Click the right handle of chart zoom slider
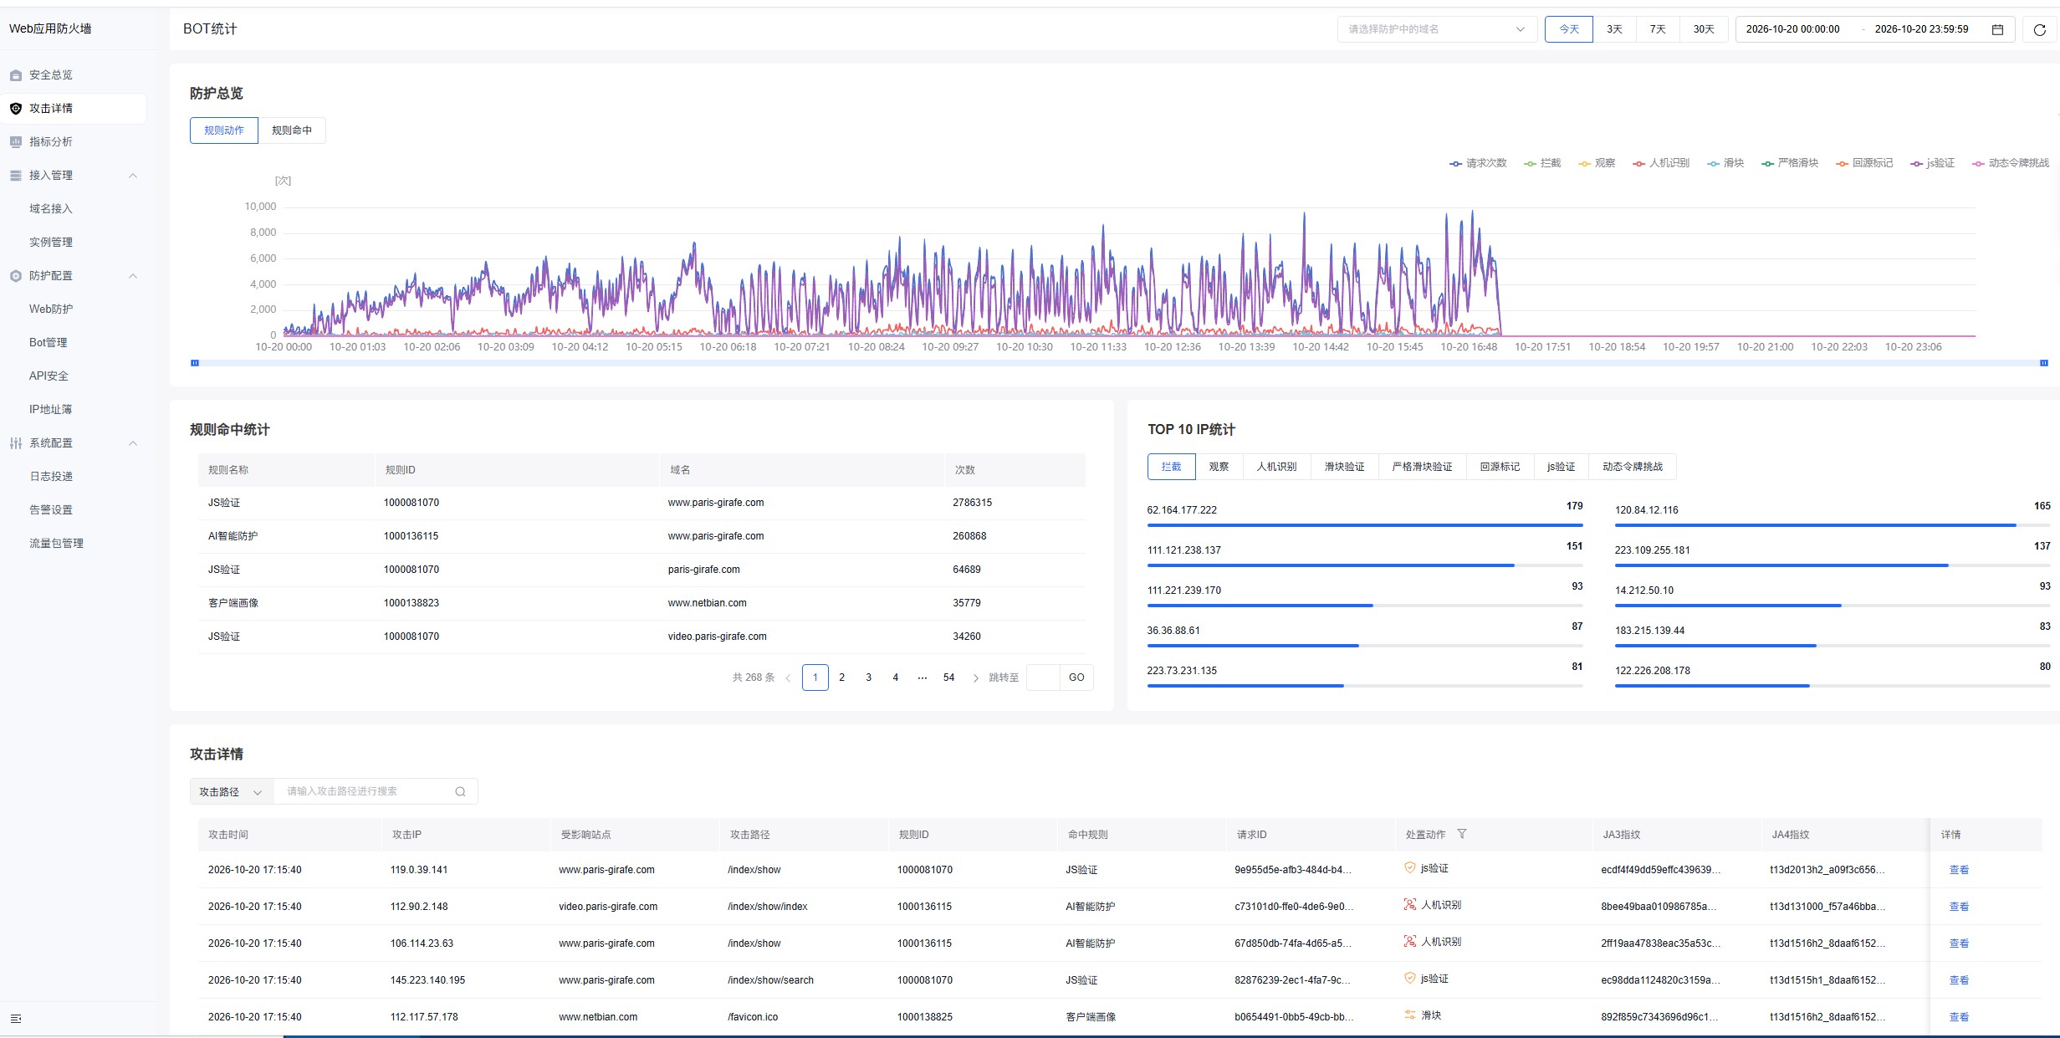The height and width of the screenshot is (1038, 2060). click(x=2044, y=363)
